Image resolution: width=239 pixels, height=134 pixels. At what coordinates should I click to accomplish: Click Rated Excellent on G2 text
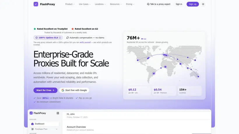pos(87,29)
